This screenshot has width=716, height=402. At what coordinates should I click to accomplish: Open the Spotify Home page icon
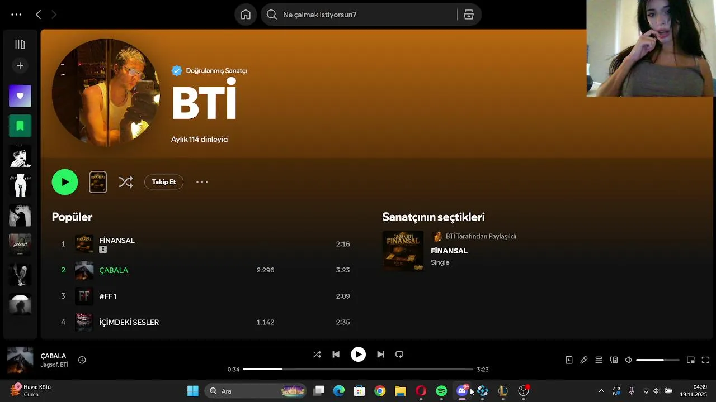click(x=246, y=15)
